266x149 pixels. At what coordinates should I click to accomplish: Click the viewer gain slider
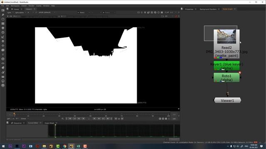click(39, 17)
